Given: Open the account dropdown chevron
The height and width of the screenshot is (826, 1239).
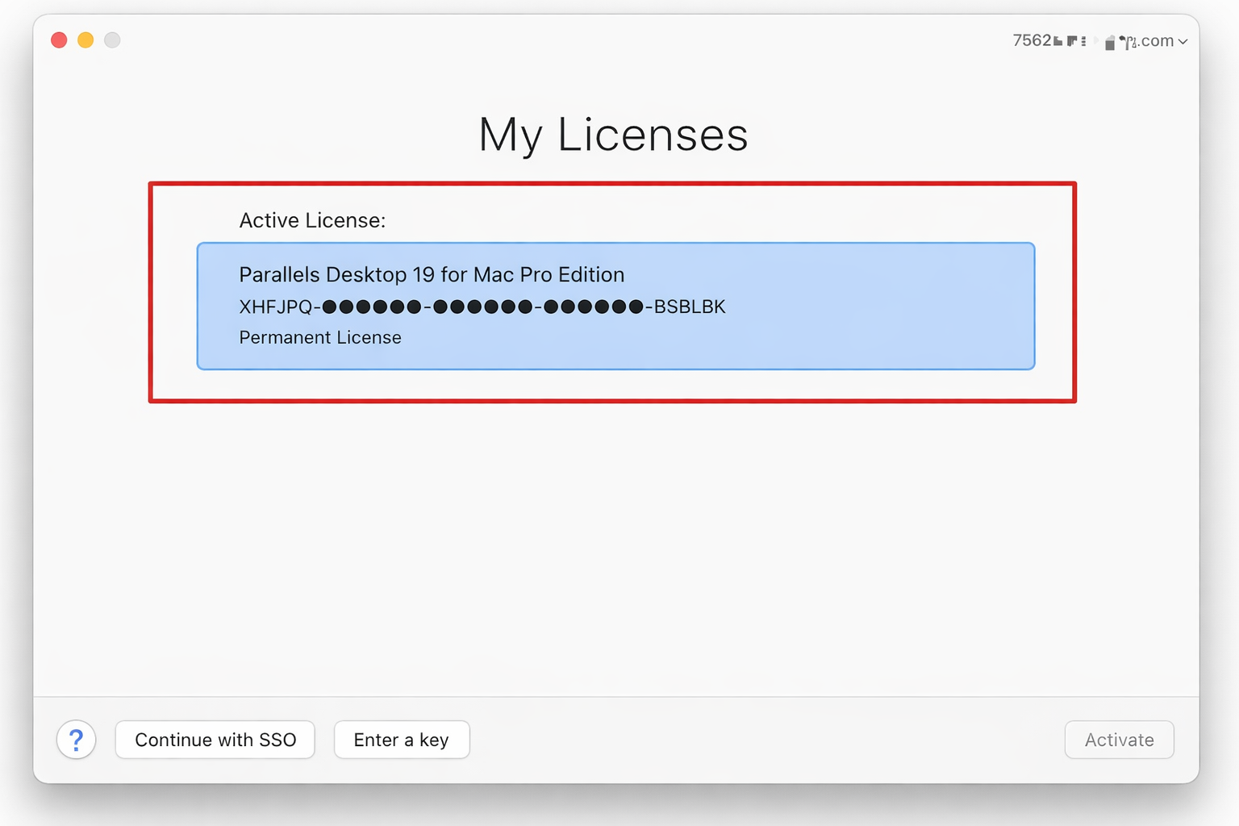Looking at the screenshot, I should pyautogui.click(x=1183, y=42).
